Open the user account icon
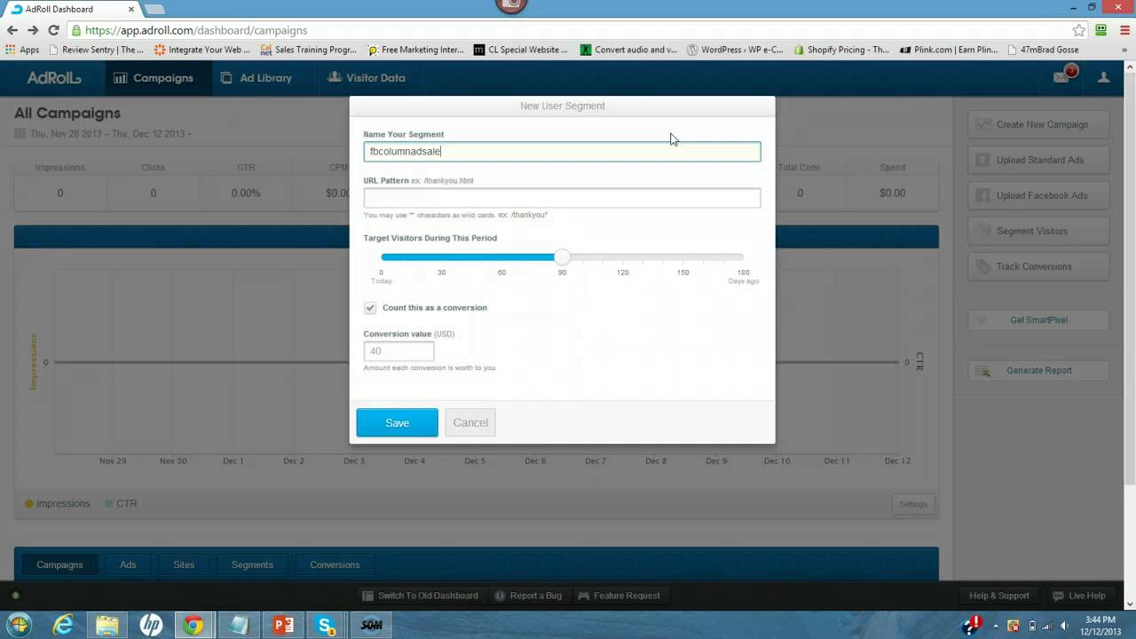The image size is (1136, 639). click(1104, 78)
